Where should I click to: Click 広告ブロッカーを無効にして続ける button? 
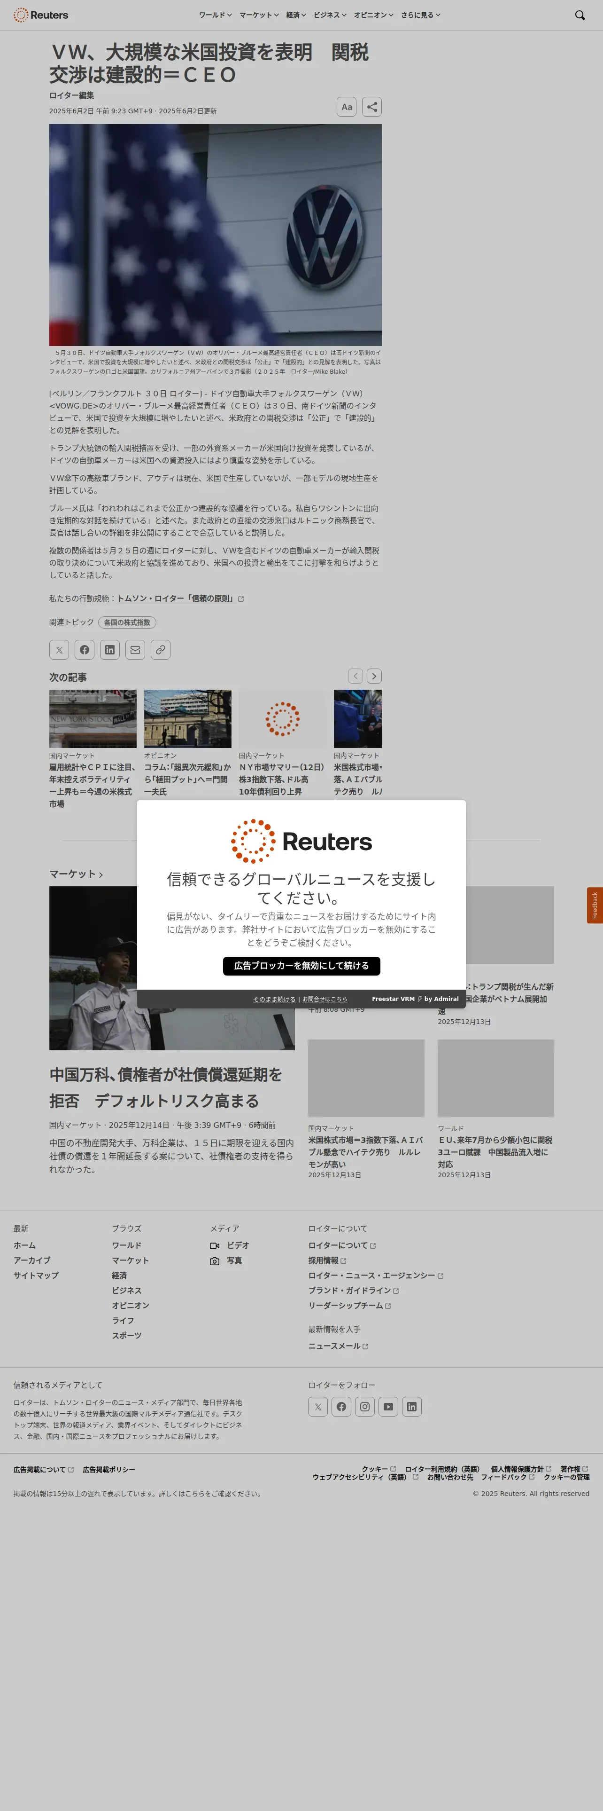pyautogui.click(x=301, y=966)
